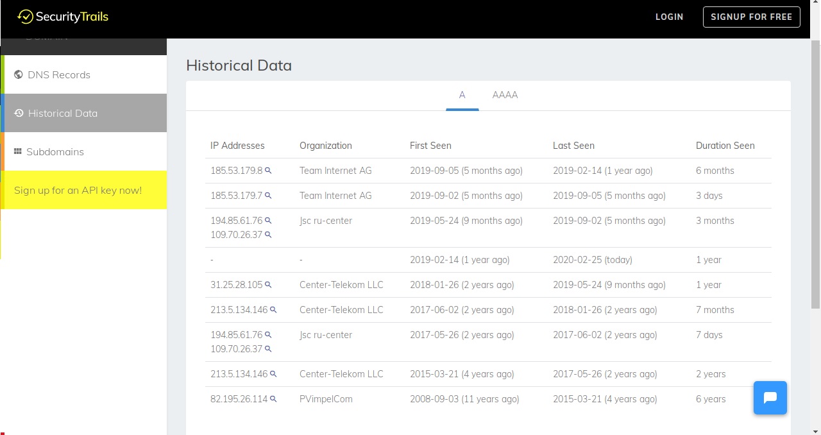Image resolution: width=821 pixels, height=435 pixels.
Task: Click the SecurityTrails logo
Action: pos(63,17)
